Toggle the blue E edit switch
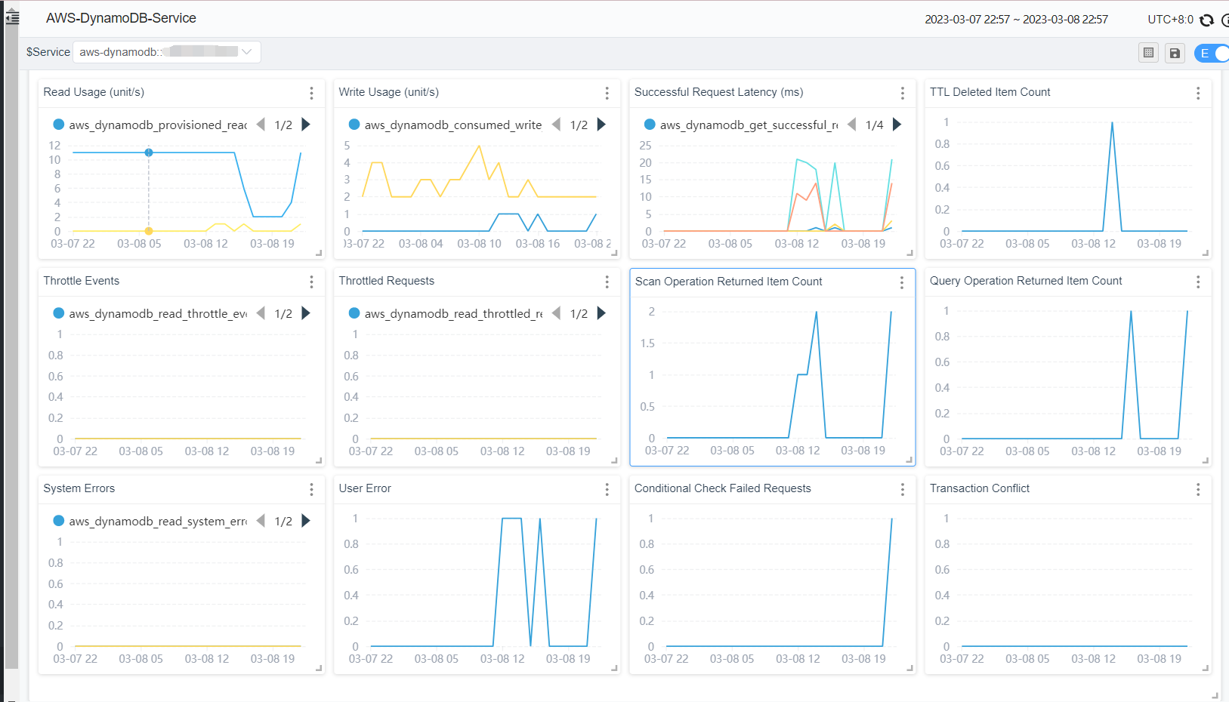1229x702 pixels. point(1212,53)
